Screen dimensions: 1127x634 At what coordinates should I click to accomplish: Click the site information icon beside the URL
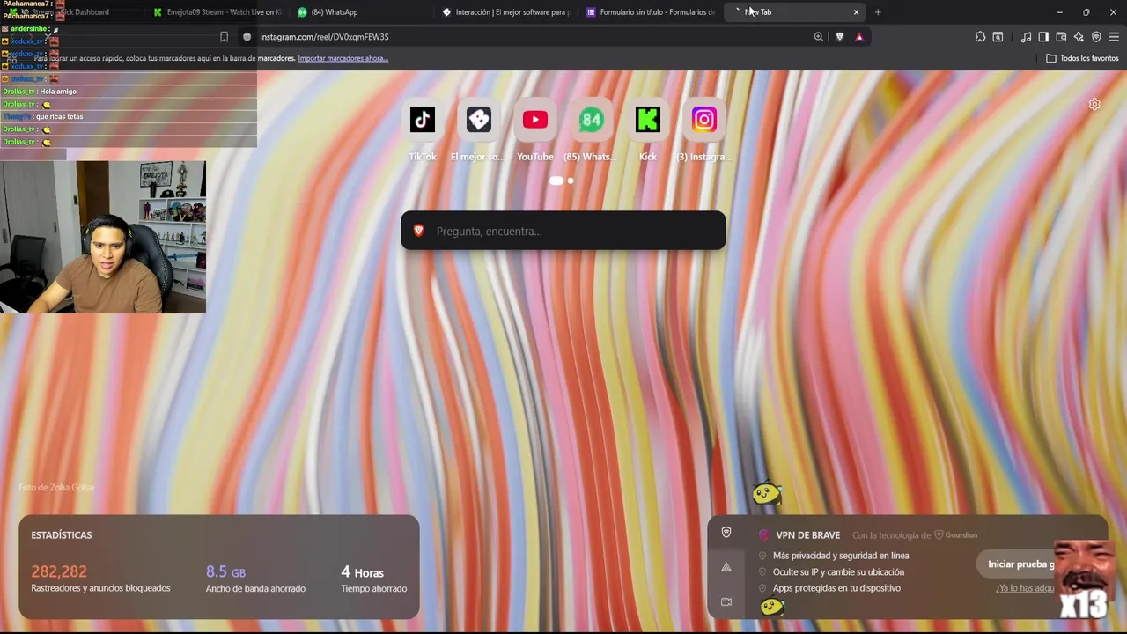coord(247,37)
